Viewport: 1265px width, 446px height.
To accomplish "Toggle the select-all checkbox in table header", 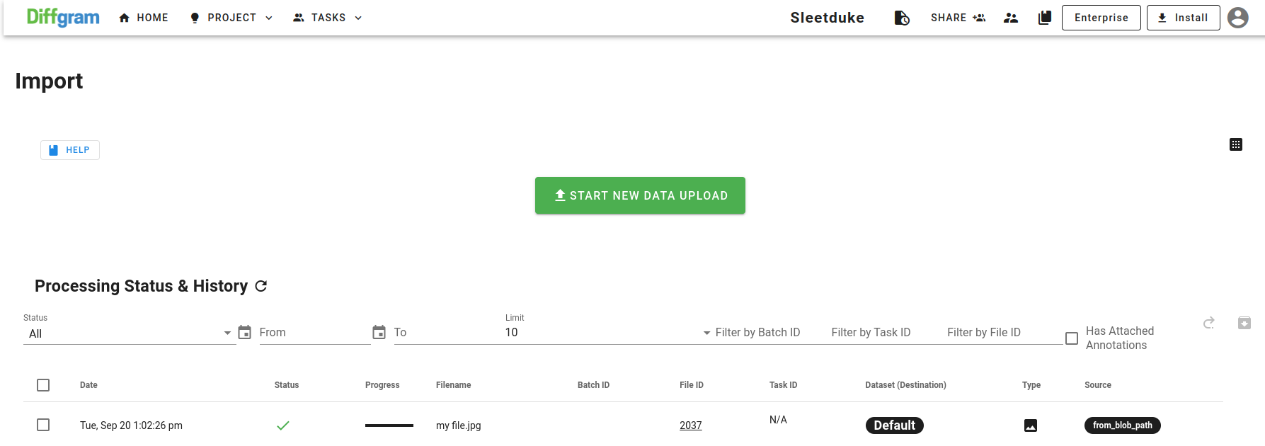I will (43, 385).
